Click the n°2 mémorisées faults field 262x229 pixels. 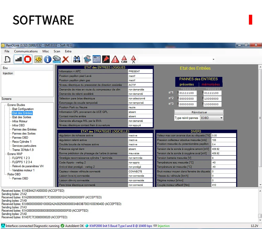point(212,98)
